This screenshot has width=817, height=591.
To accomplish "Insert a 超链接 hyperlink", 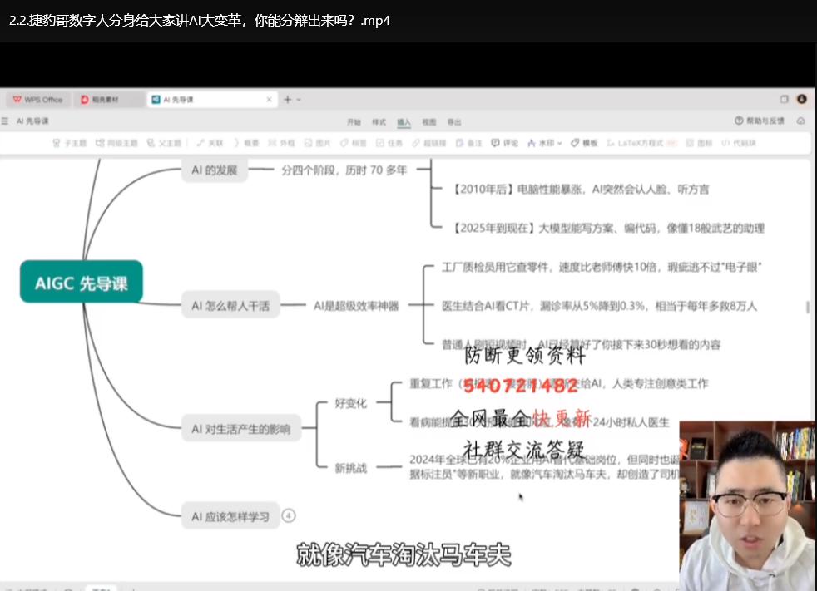I will pos(428,143).
